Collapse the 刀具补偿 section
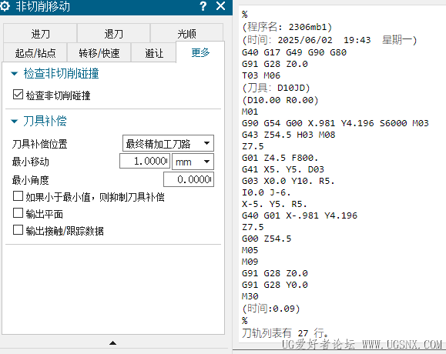The height and width of the screenshot is (354, 446). [x=14, y=122]
